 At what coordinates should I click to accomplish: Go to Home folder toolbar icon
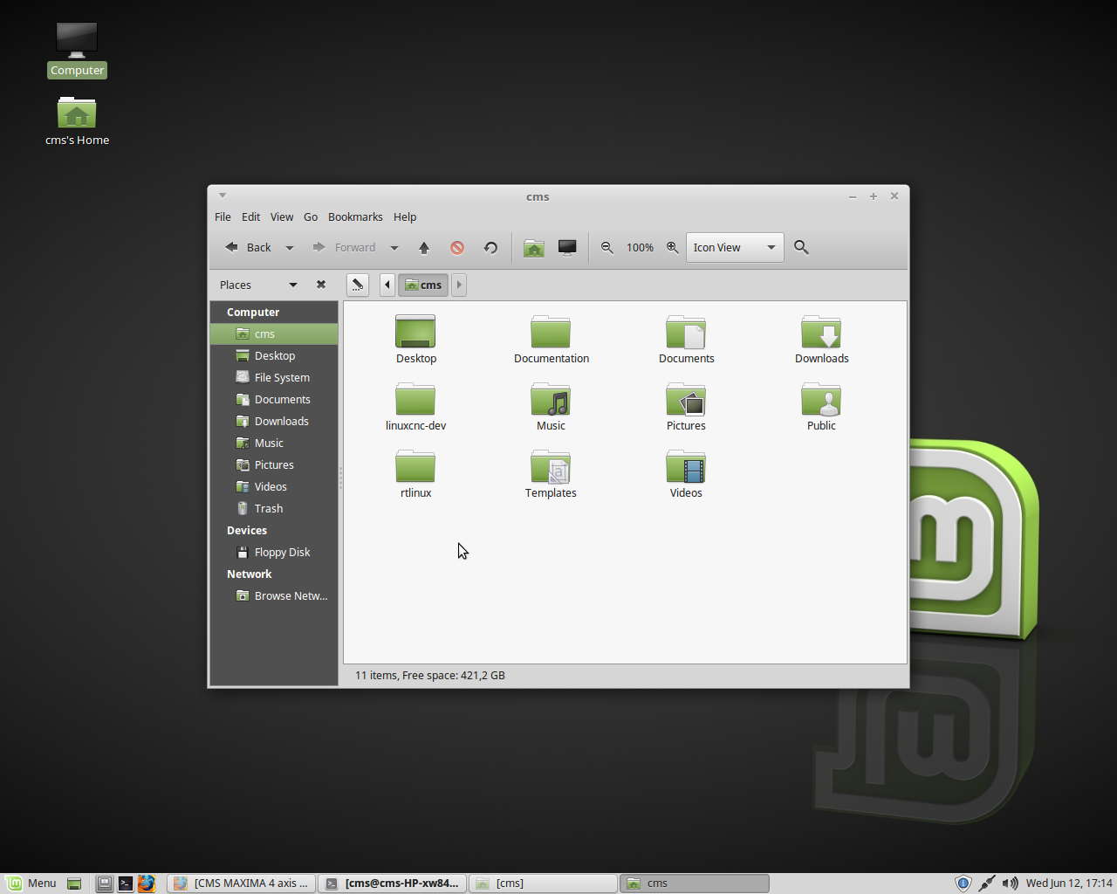point(534,248)
